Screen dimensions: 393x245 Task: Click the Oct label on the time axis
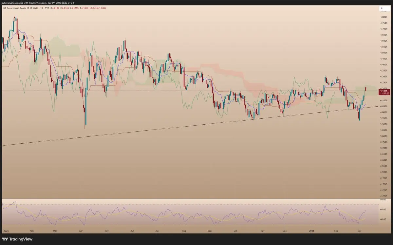click(x=236, y=231)
